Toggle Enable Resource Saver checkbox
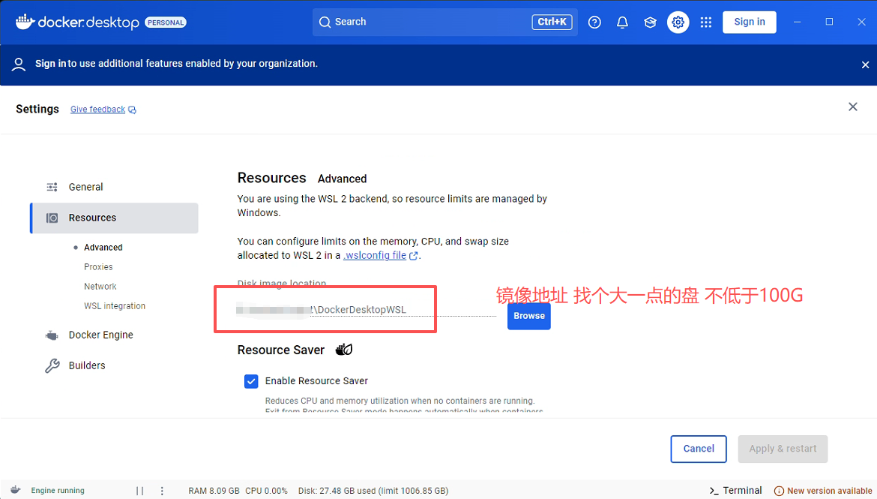The width and height of the screenshot is (877, 499). (251, 381)
